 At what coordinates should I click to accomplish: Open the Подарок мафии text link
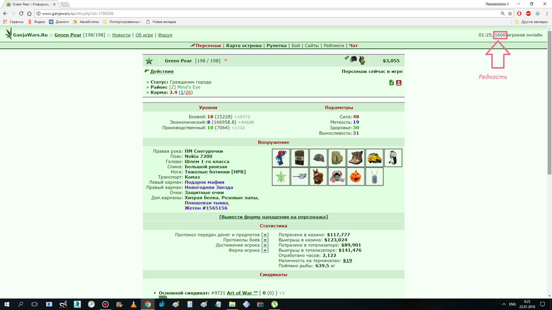point(205,182)
